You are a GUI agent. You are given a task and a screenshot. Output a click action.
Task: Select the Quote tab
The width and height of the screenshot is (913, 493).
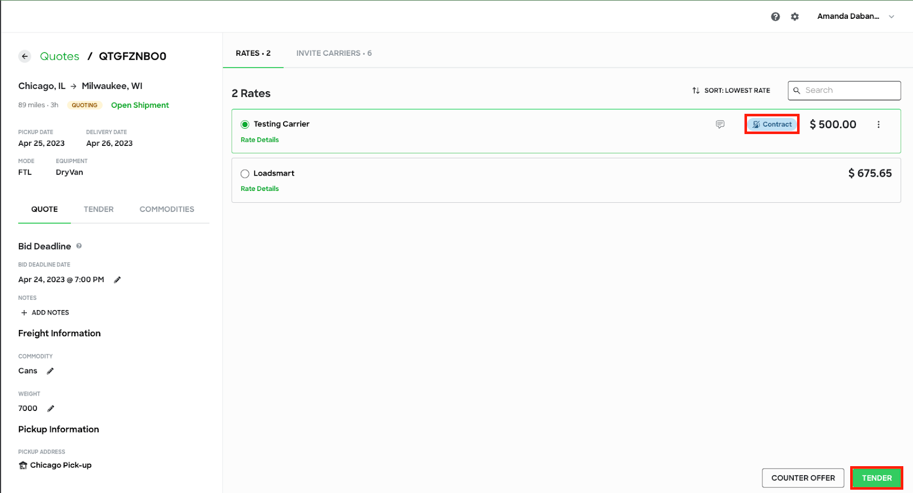[45, 209]
